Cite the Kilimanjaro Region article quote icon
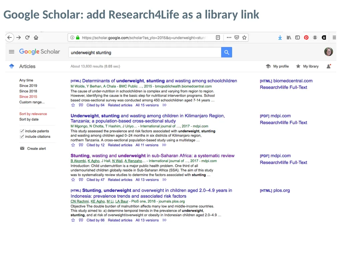Screen dimensions: 342x257 click(81, 145)
